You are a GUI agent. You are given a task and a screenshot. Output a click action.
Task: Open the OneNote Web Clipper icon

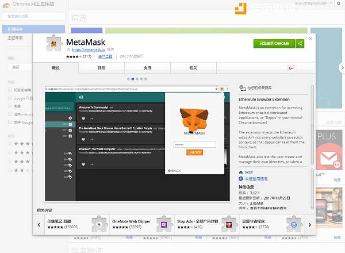164,224
